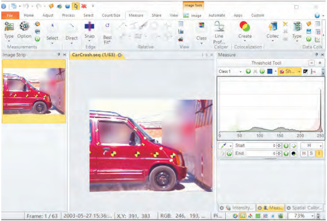Screen dimensions: 327x221
Task: Toggle the S channel button
Action: pyautogui.click(x=311, y=154)
